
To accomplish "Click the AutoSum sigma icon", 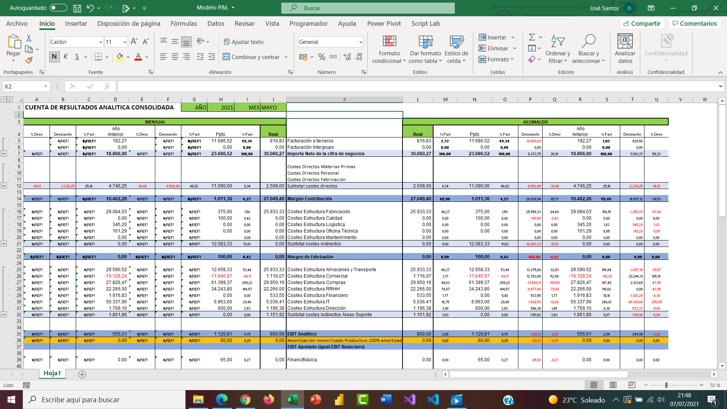I will 532,37.
